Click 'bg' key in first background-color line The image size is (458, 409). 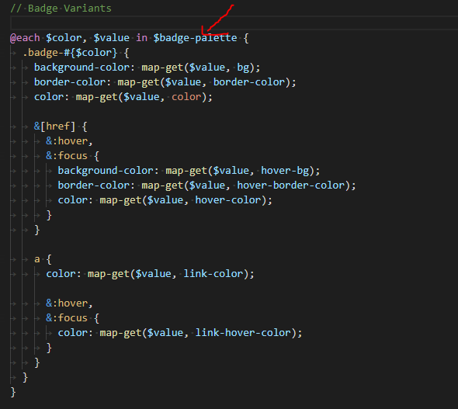243,68
